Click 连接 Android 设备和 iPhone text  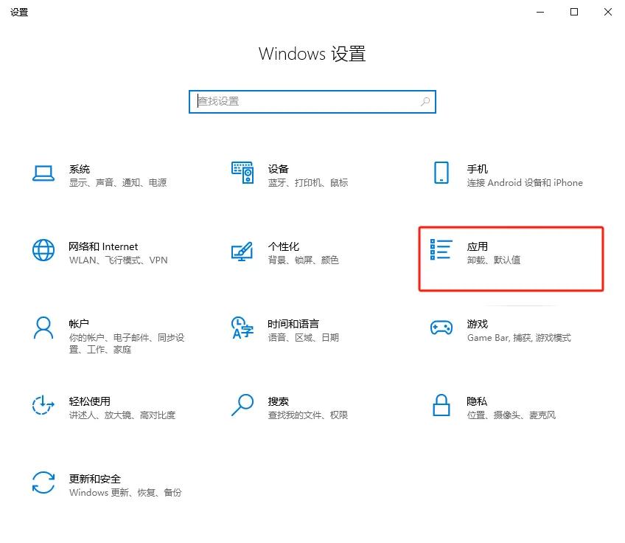[525, 183]
